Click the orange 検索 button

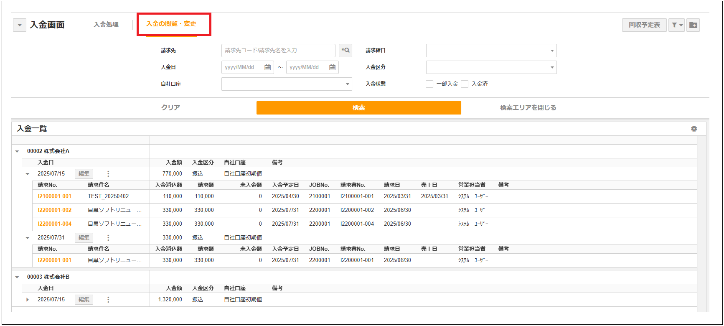358,108
